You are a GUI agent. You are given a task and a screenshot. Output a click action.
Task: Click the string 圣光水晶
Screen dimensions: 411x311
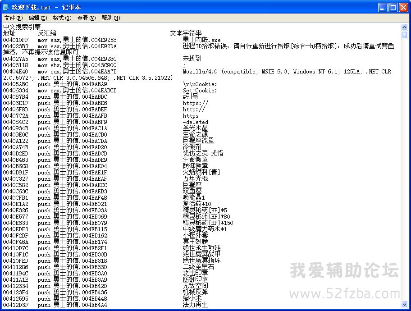click(x=195, y=128)
